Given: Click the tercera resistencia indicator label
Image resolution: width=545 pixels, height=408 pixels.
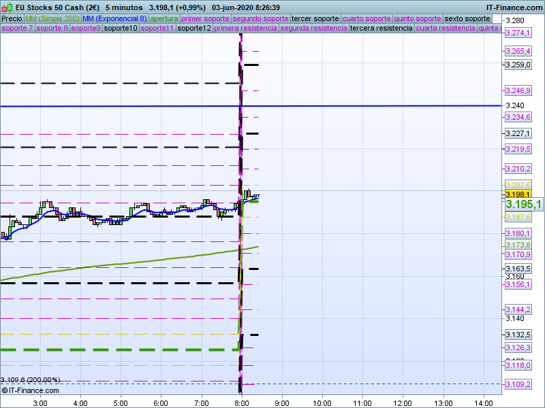Looking at the screenshot, I should click(380, 29).
